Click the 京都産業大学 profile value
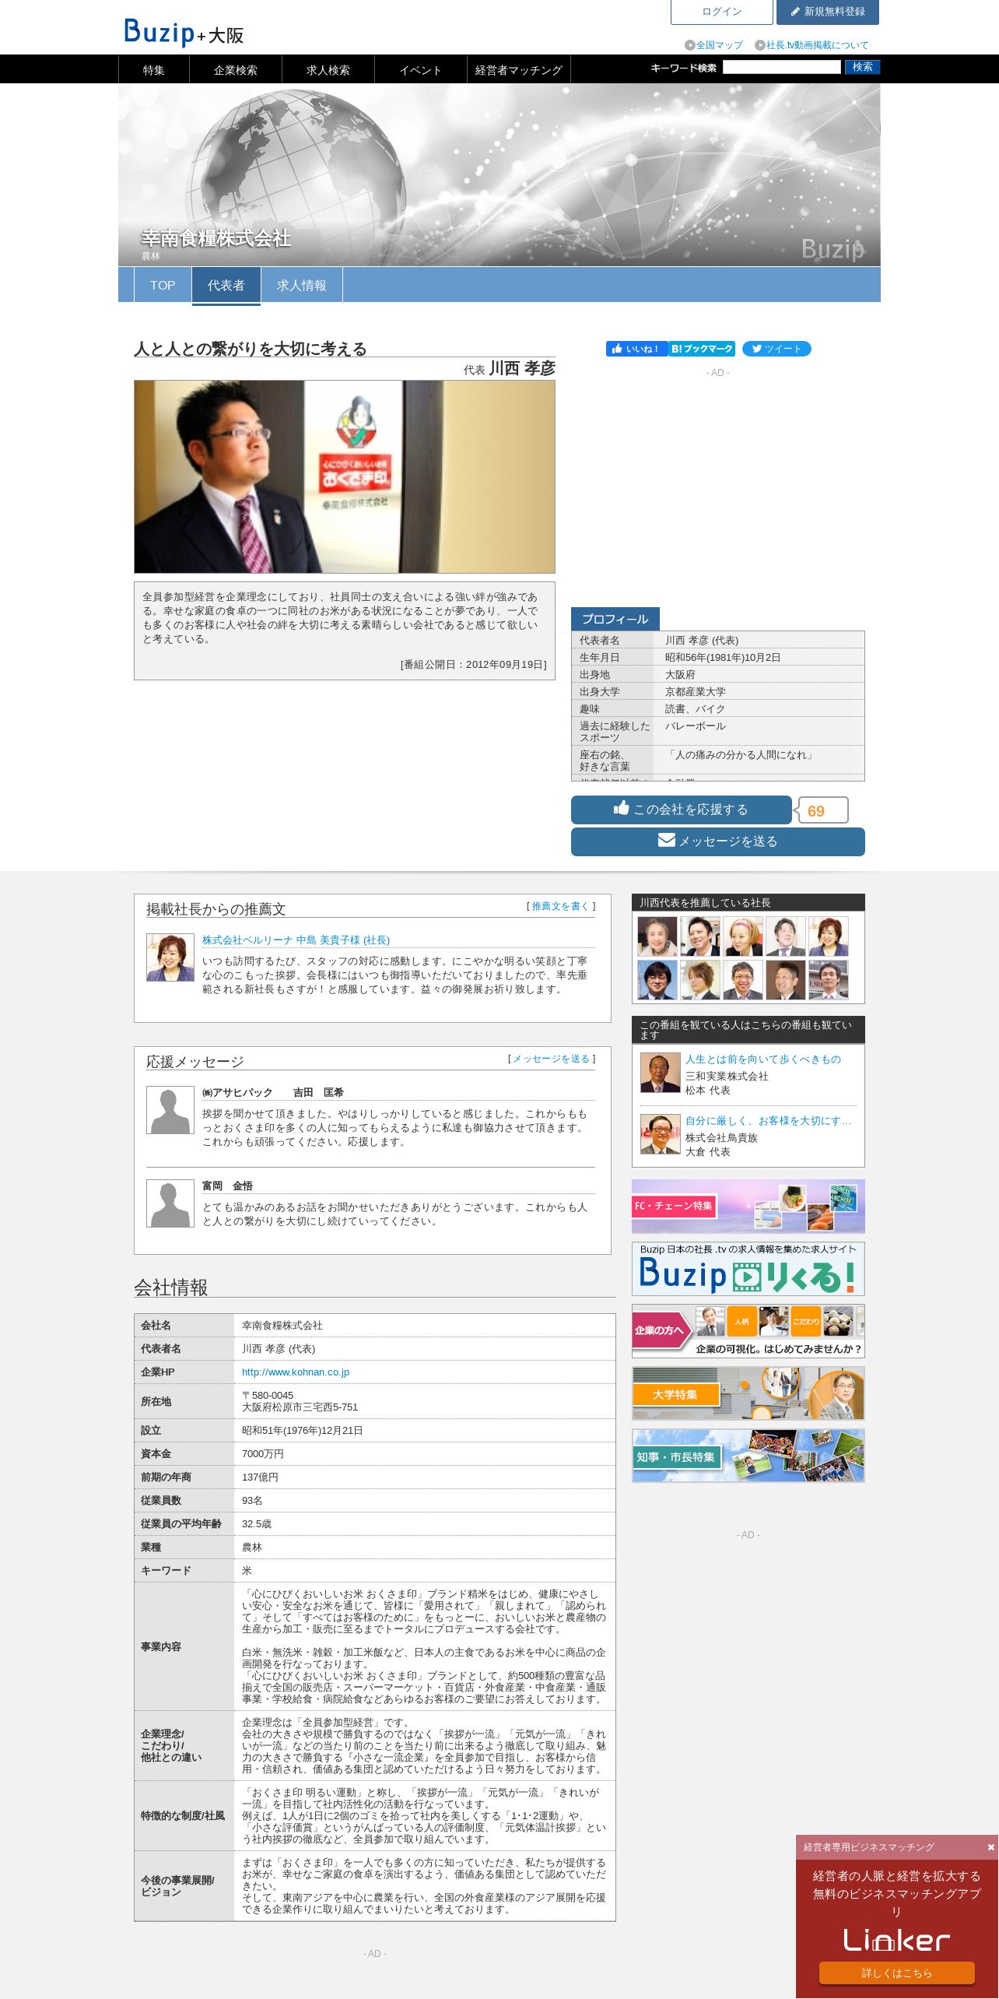Viewport: 999px width, 1999px height. (695, 691)
